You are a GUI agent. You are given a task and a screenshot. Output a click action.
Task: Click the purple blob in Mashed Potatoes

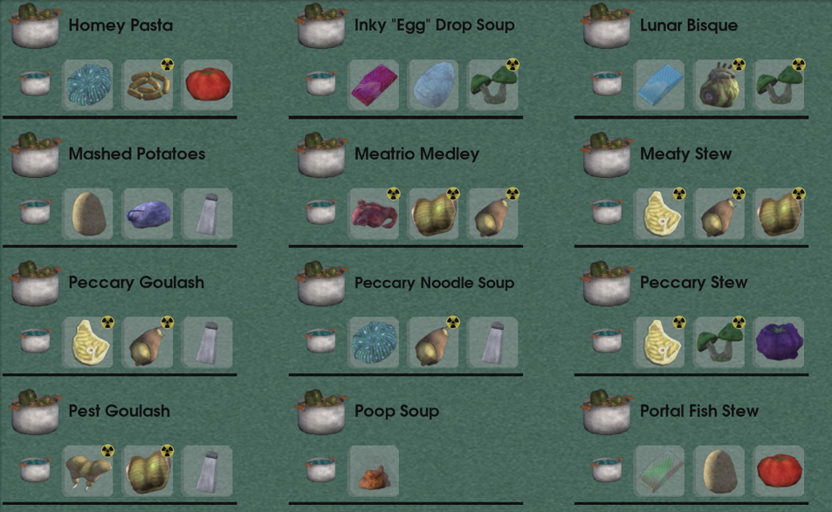(x=148, y=214)
